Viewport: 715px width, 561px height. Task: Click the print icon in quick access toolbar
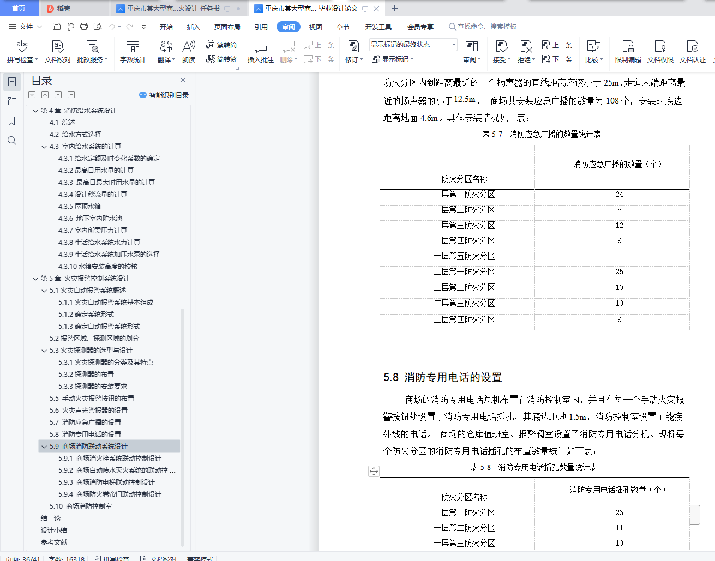(84, 26)
